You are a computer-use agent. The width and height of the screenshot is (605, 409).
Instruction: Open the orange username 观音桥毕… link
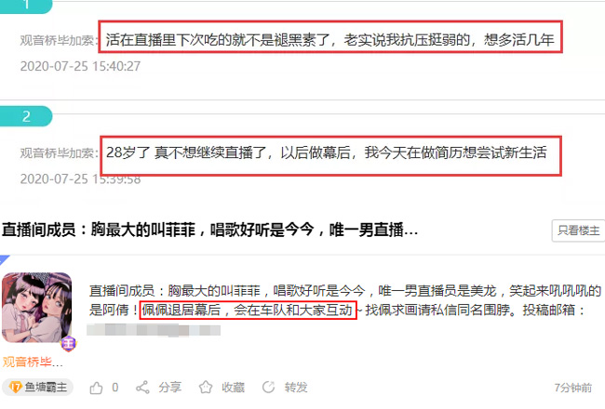(33, 362)
